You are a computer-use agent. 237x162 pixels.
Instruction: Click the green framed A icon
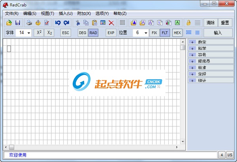pos(177,23)
